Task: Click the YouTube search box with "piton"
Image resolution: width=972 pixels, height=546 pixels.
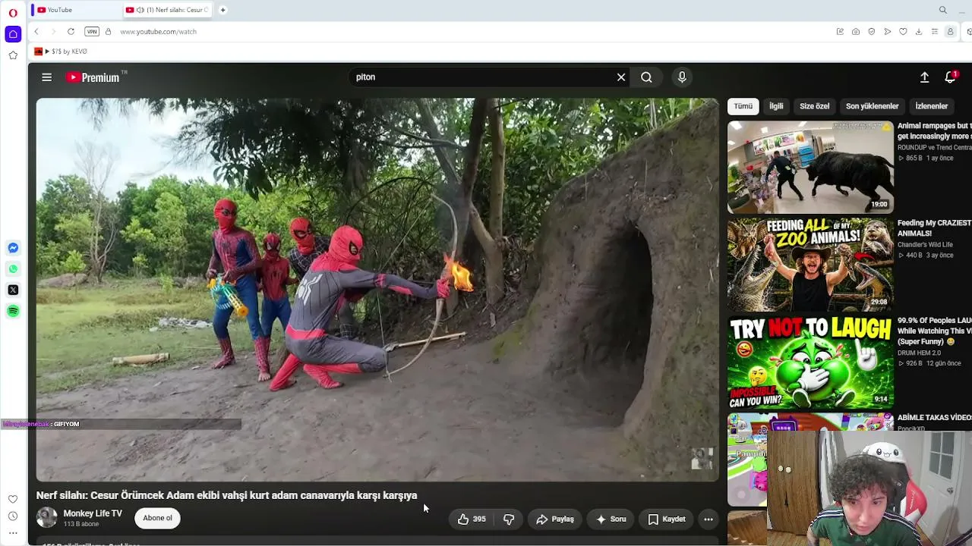Action: tap(482, 77)
